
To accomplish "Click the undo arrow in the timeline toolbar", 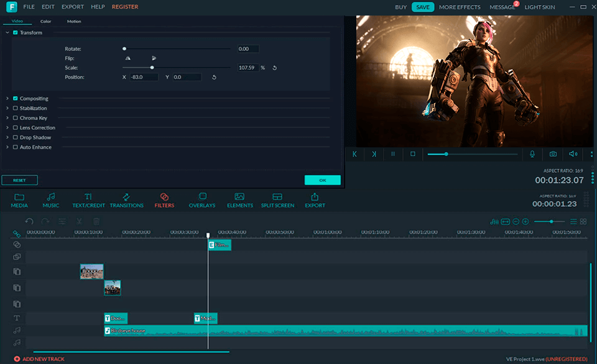I will (29, 221).
